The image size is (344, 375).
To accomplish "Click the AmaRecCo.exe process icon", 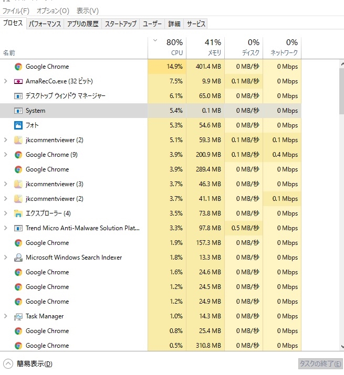I will (18, 81).
